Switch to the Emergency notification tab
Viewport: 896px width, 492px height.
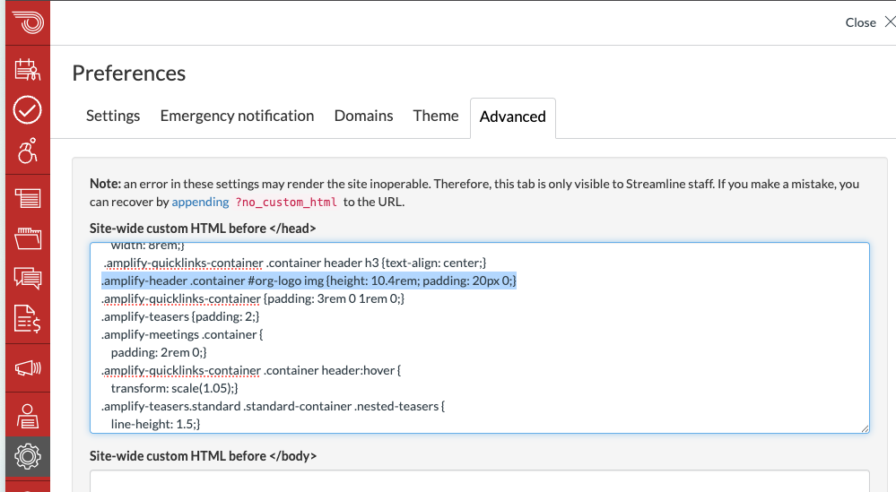coord(237,116)
